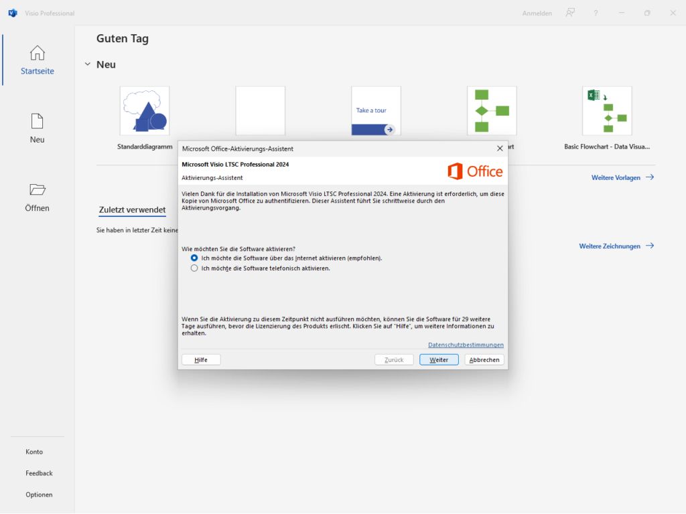
Task: Open the Öffnen folder icon in sidebar
Action: point(38,189)
